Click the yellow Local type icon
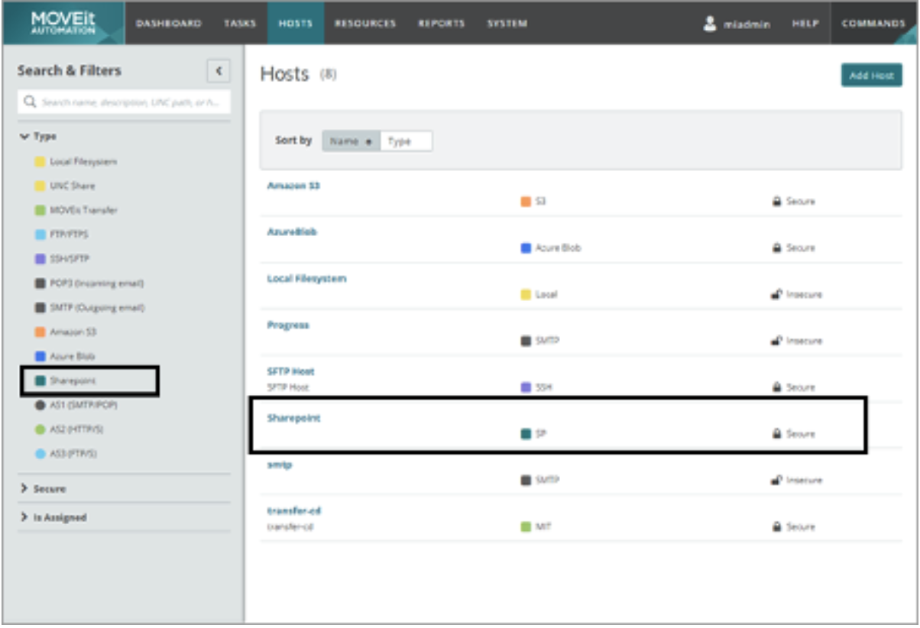The width and height of the screenshot is (920, 628). (x=526, y=295)
